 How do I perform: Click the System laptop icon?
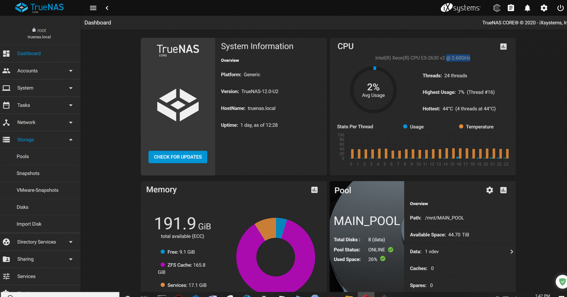point(6,88)
